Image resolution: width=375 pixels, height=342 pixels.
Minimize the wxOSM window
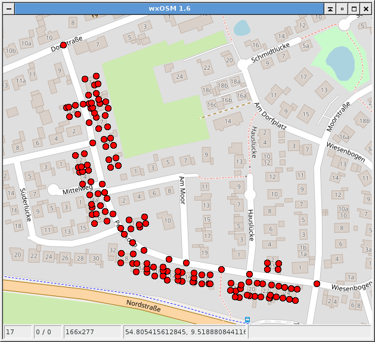click(x=342, y=8)
